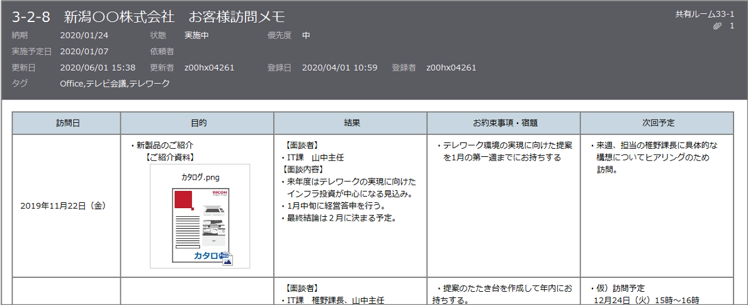Click the 更新者 value z00hx04261
Image resolution: width=748 pixels, height=305 pixels.
pos(209,67)
